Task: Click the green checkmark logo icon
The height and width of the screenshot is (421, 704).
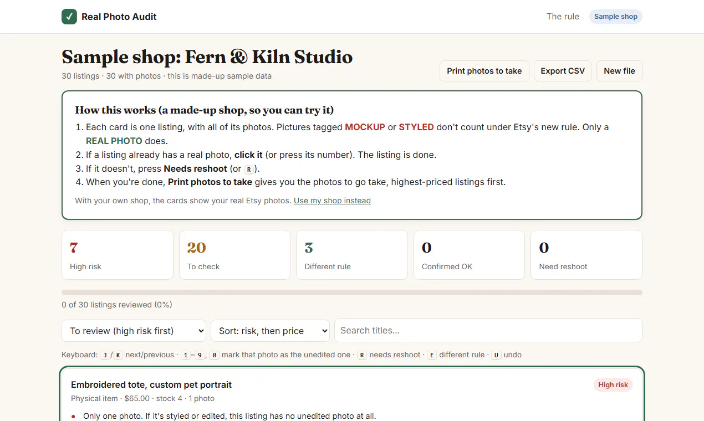Action: (69, 17)
